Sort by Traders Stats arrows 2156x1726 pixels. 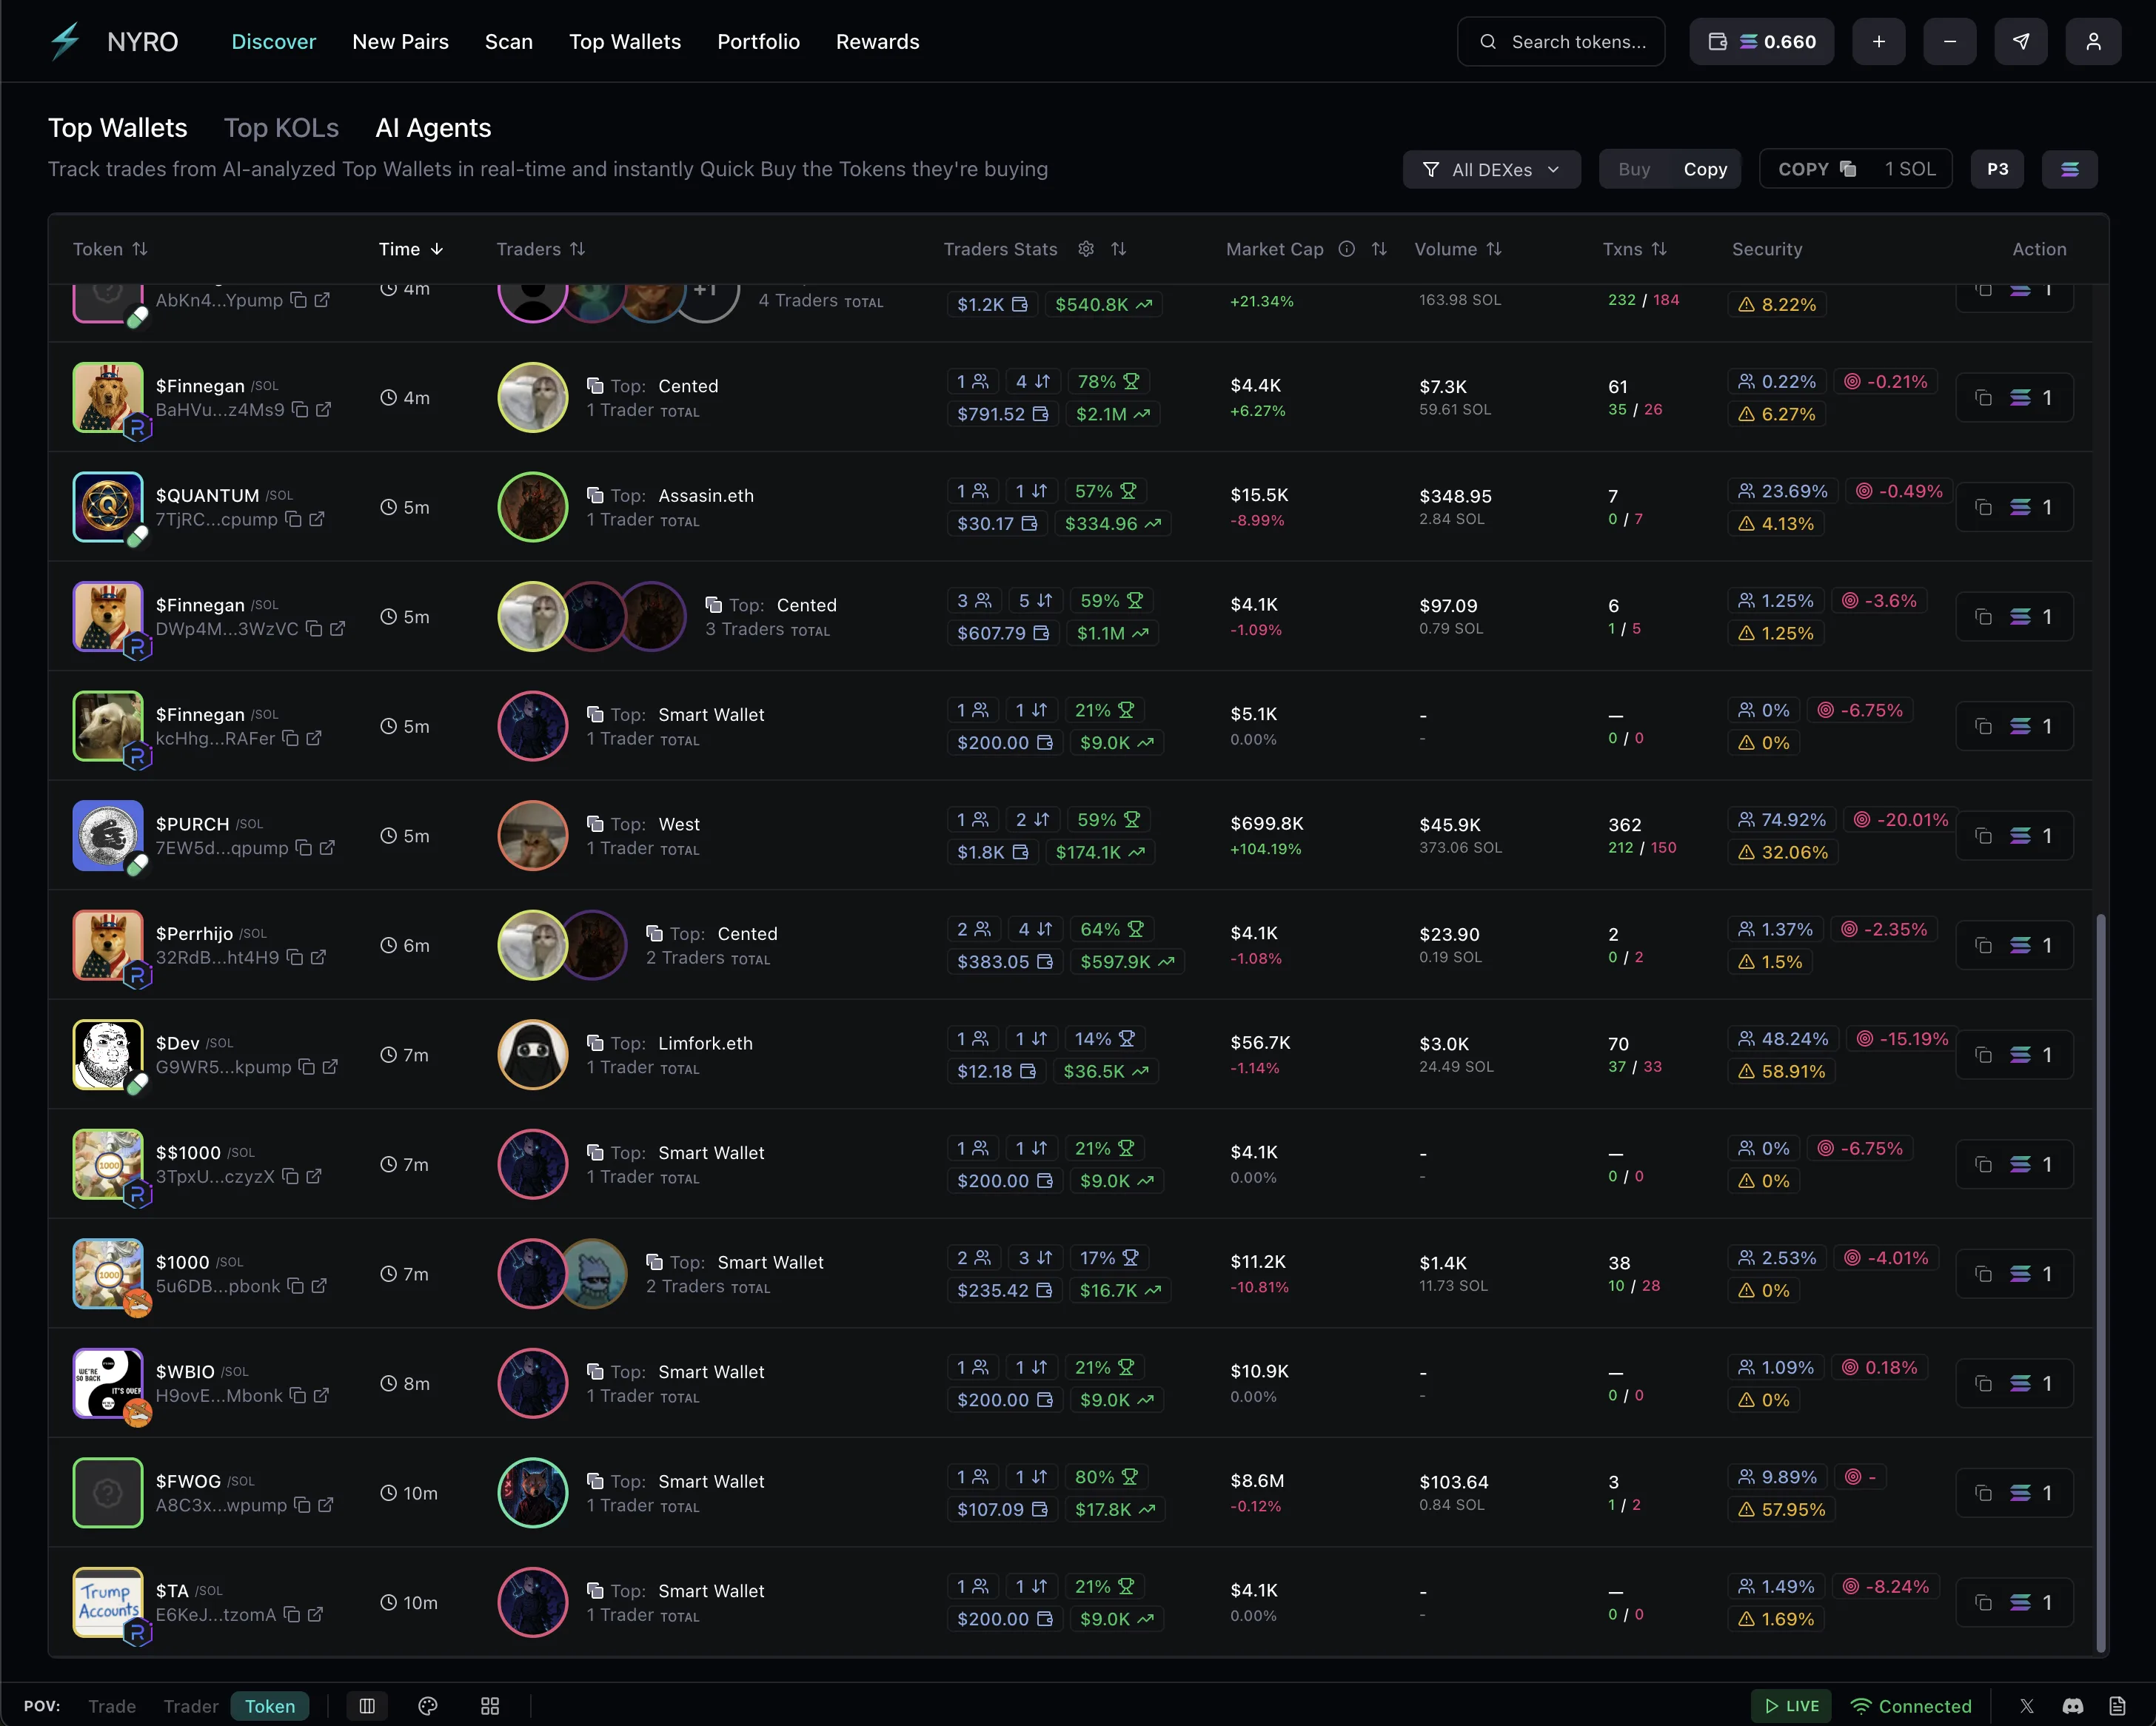[1118, 249]
